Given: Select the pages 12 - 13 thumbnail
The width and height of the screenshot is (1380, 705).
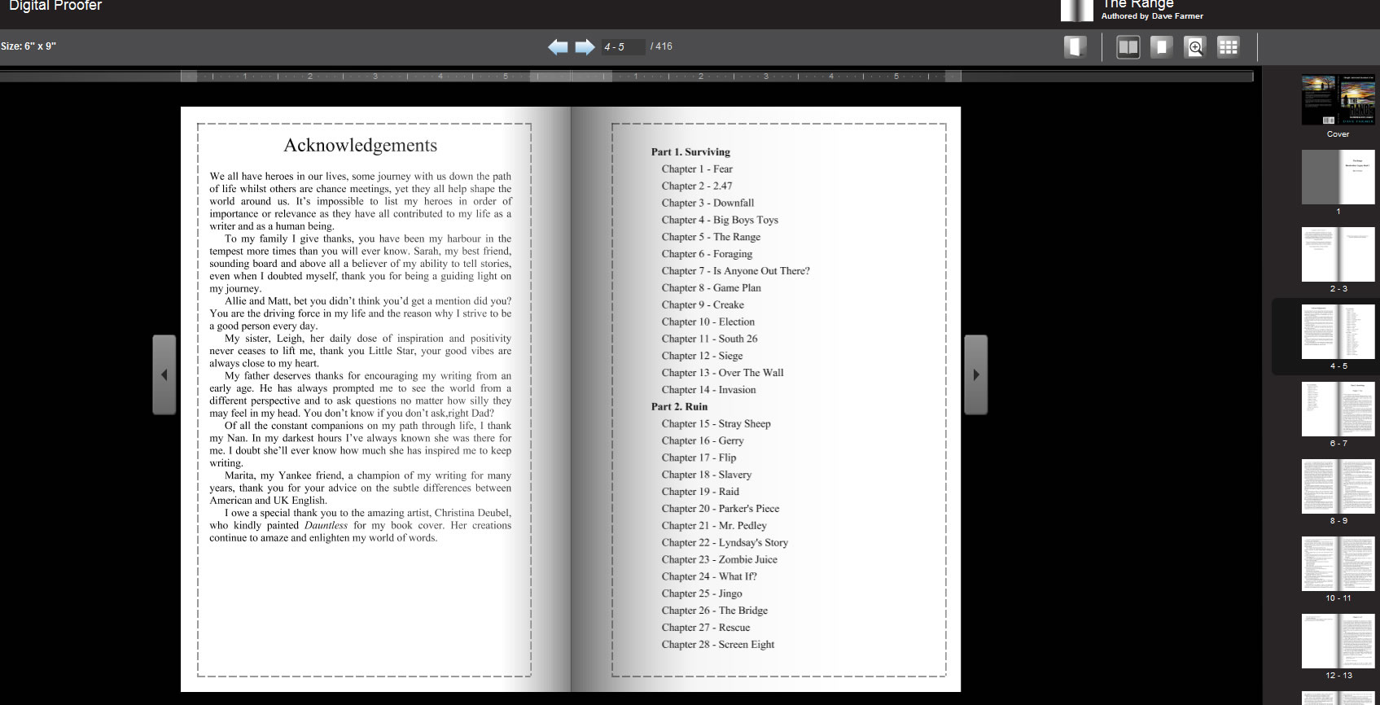Looking at the screenshot, I should (x=1338, y=641).
